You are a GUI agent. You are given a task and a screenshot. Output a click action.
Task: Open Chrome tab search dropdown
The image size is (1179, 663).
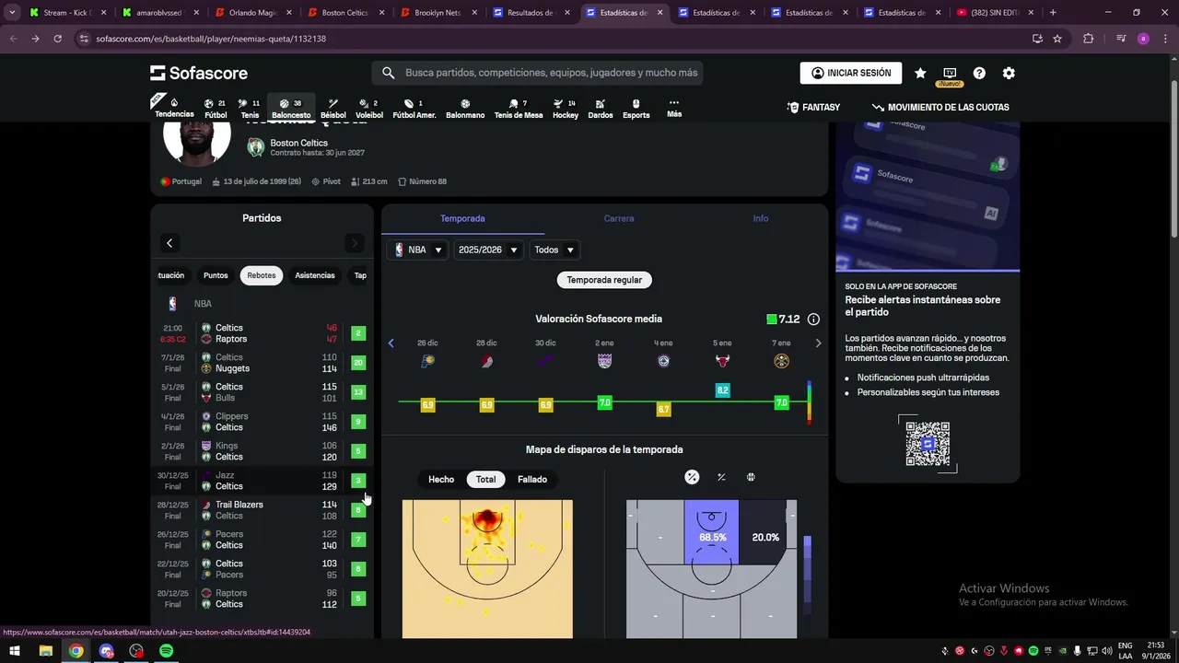12,13
